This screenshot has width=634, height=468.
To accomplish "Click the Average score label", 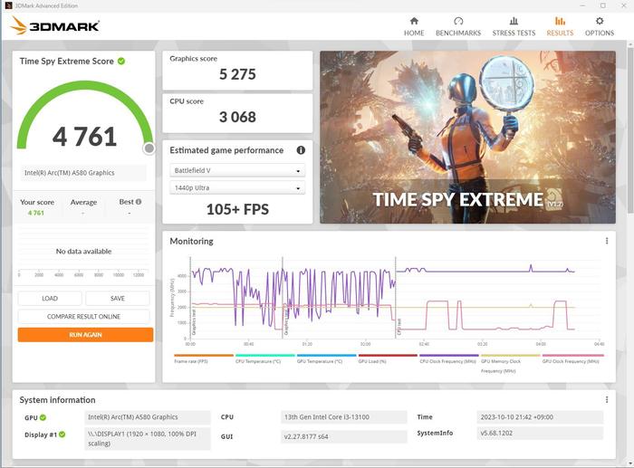I will click(x=83, y=202).
